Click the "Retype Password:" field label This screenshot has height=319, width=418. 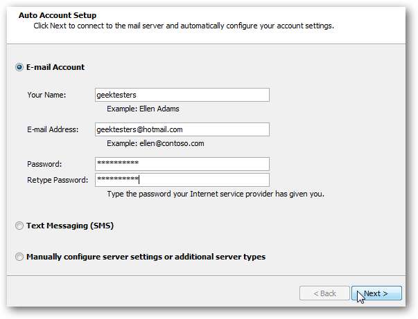(58, 180)
